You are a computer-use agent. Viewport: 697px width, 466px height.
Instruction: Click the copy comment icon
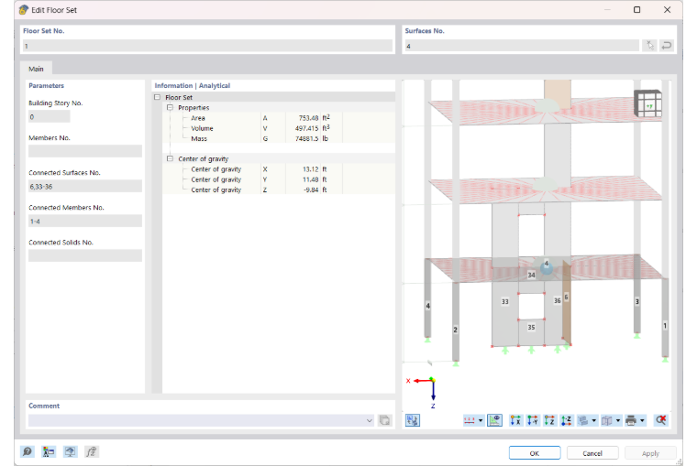pyautogui.click(x=384, y=420)
